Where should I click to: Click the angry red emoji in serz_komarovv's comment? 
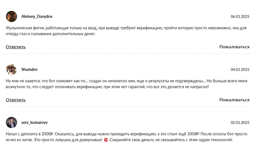point(106,140)
